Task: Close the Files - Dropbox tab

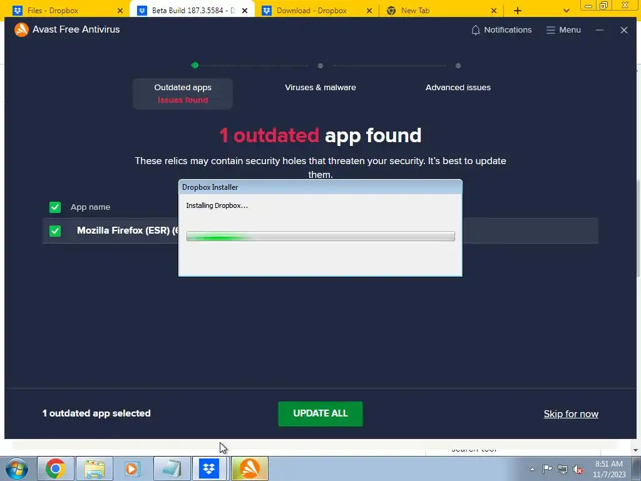Action: point(120,11)
